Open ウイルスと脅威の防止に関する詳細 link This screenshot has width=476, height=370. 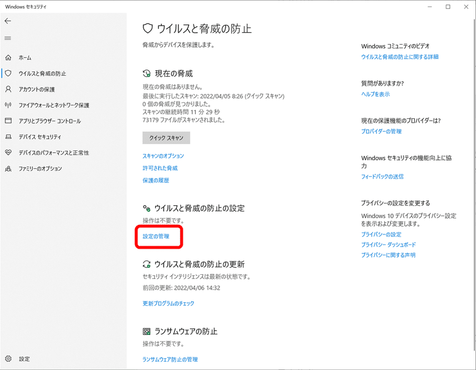pyautogui.click(x=400, y=57)
